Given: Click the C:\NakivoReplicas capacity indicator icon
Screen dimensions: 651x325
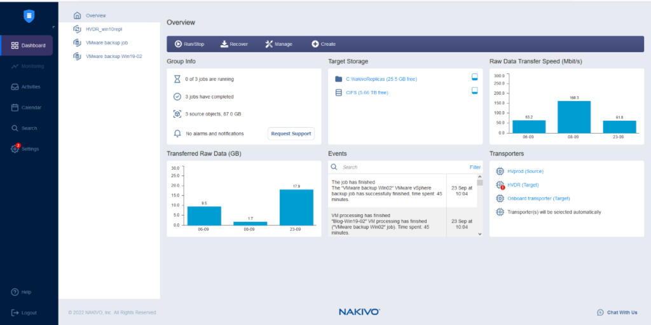Looking at the screenshot, I should tap(475, 77).
